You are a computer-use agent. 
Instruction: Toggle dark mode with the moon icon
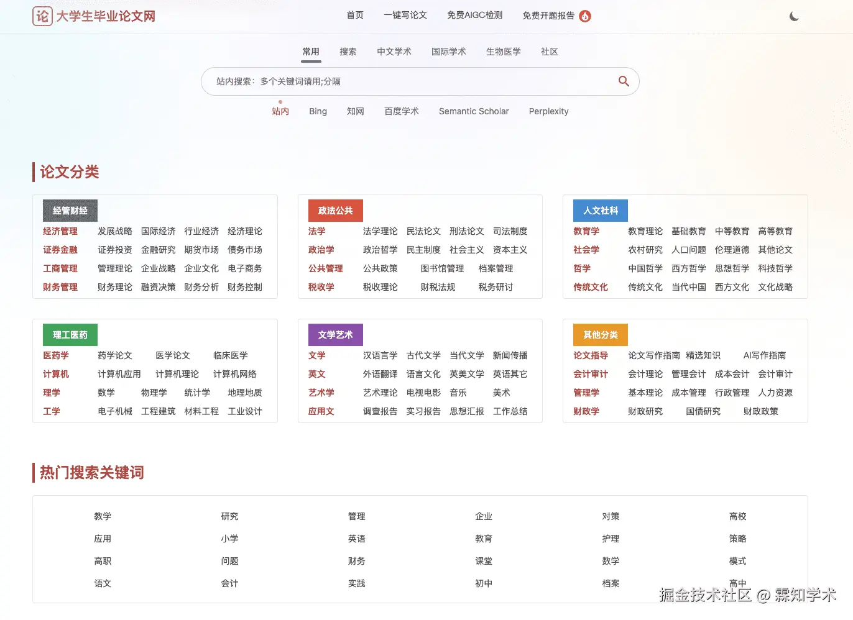point(794,16)
